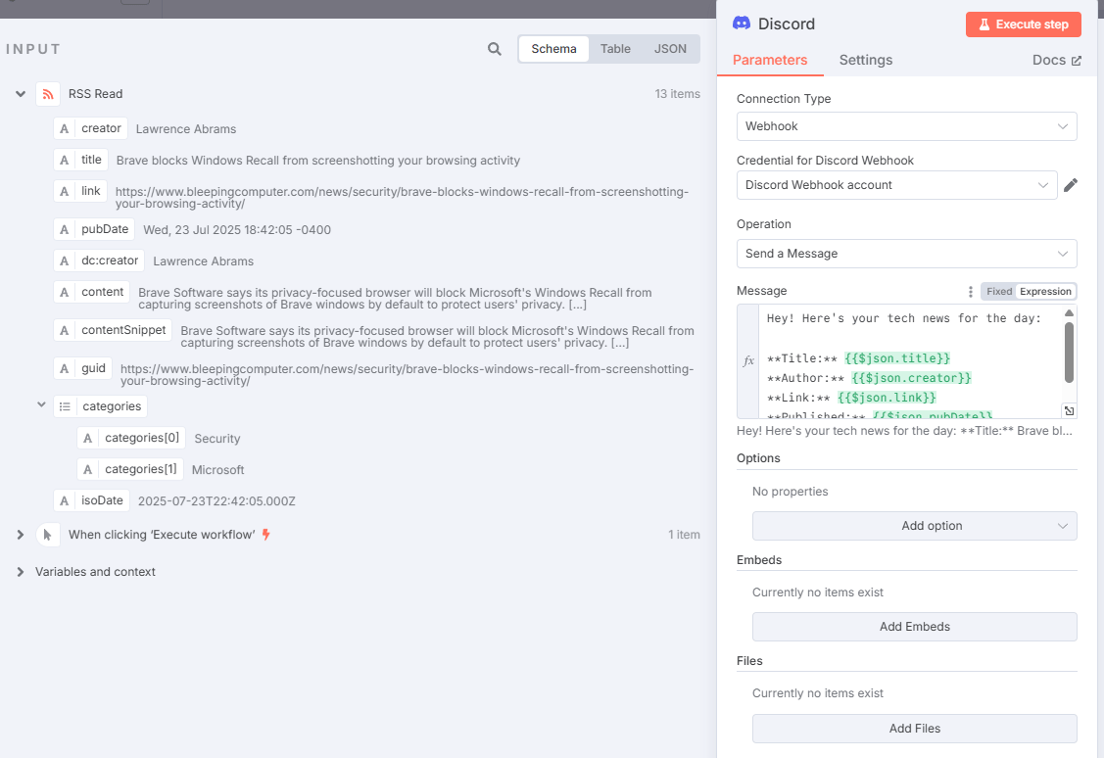This screenshot has height=758, width=1104.
Task: Click the Execute step button
Action: (1023, 24)
